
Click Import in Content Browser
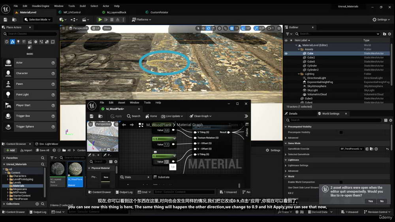[26, 150]
